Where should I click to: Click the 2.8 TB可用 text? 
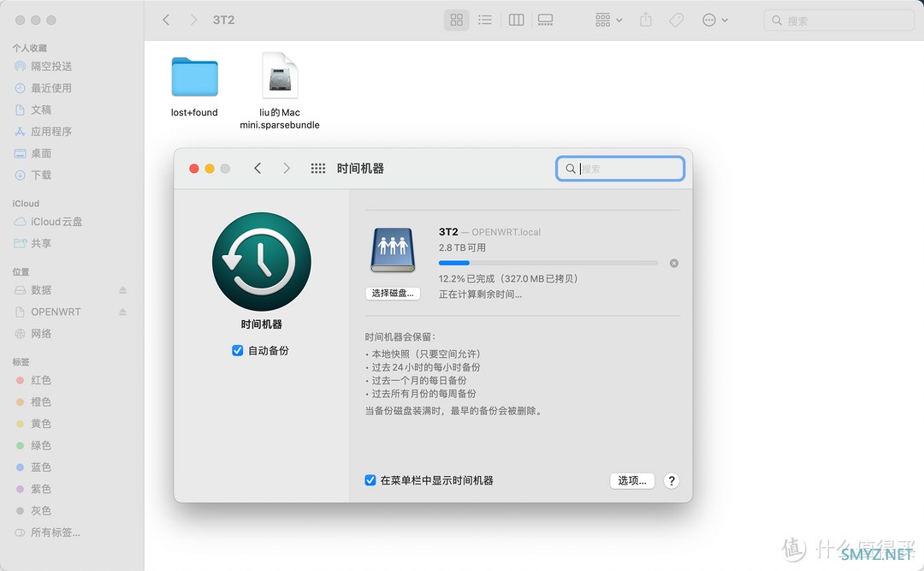point(462,247)
